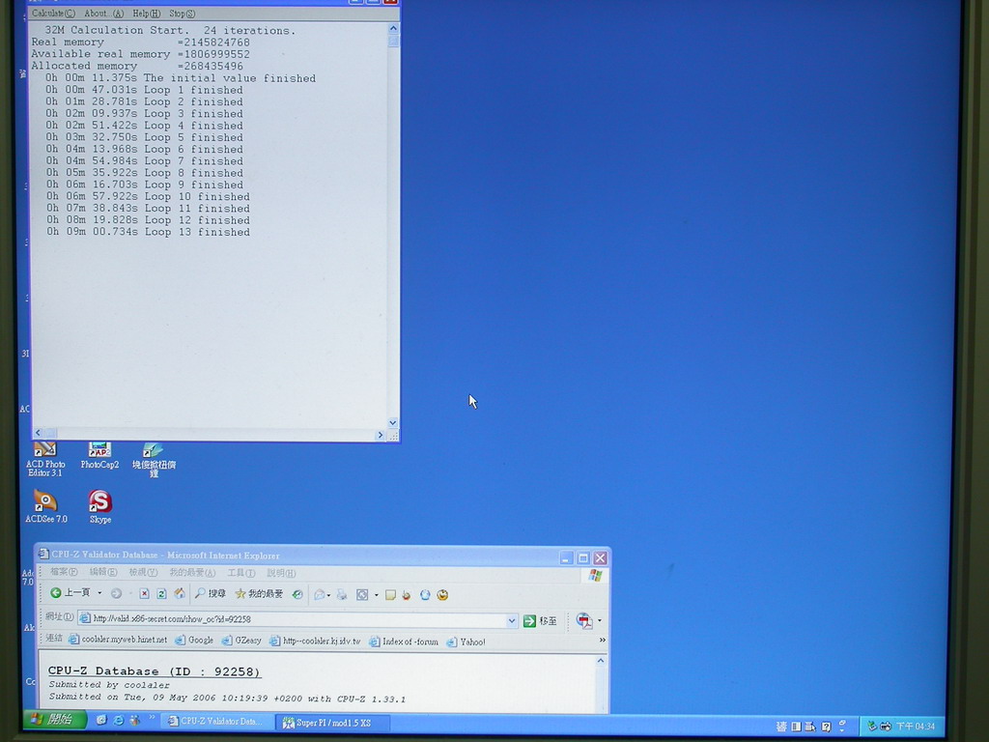The width and height of the screenshot is (989, 742).
Task: Select the ACDSee 7.0 desktop icon
Action: (x=45, y=506)
